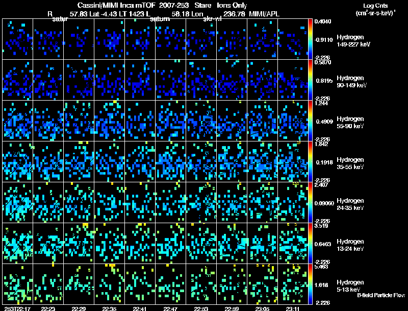Open the 90-149 keV image at 22:53

(x=201, y=80)
